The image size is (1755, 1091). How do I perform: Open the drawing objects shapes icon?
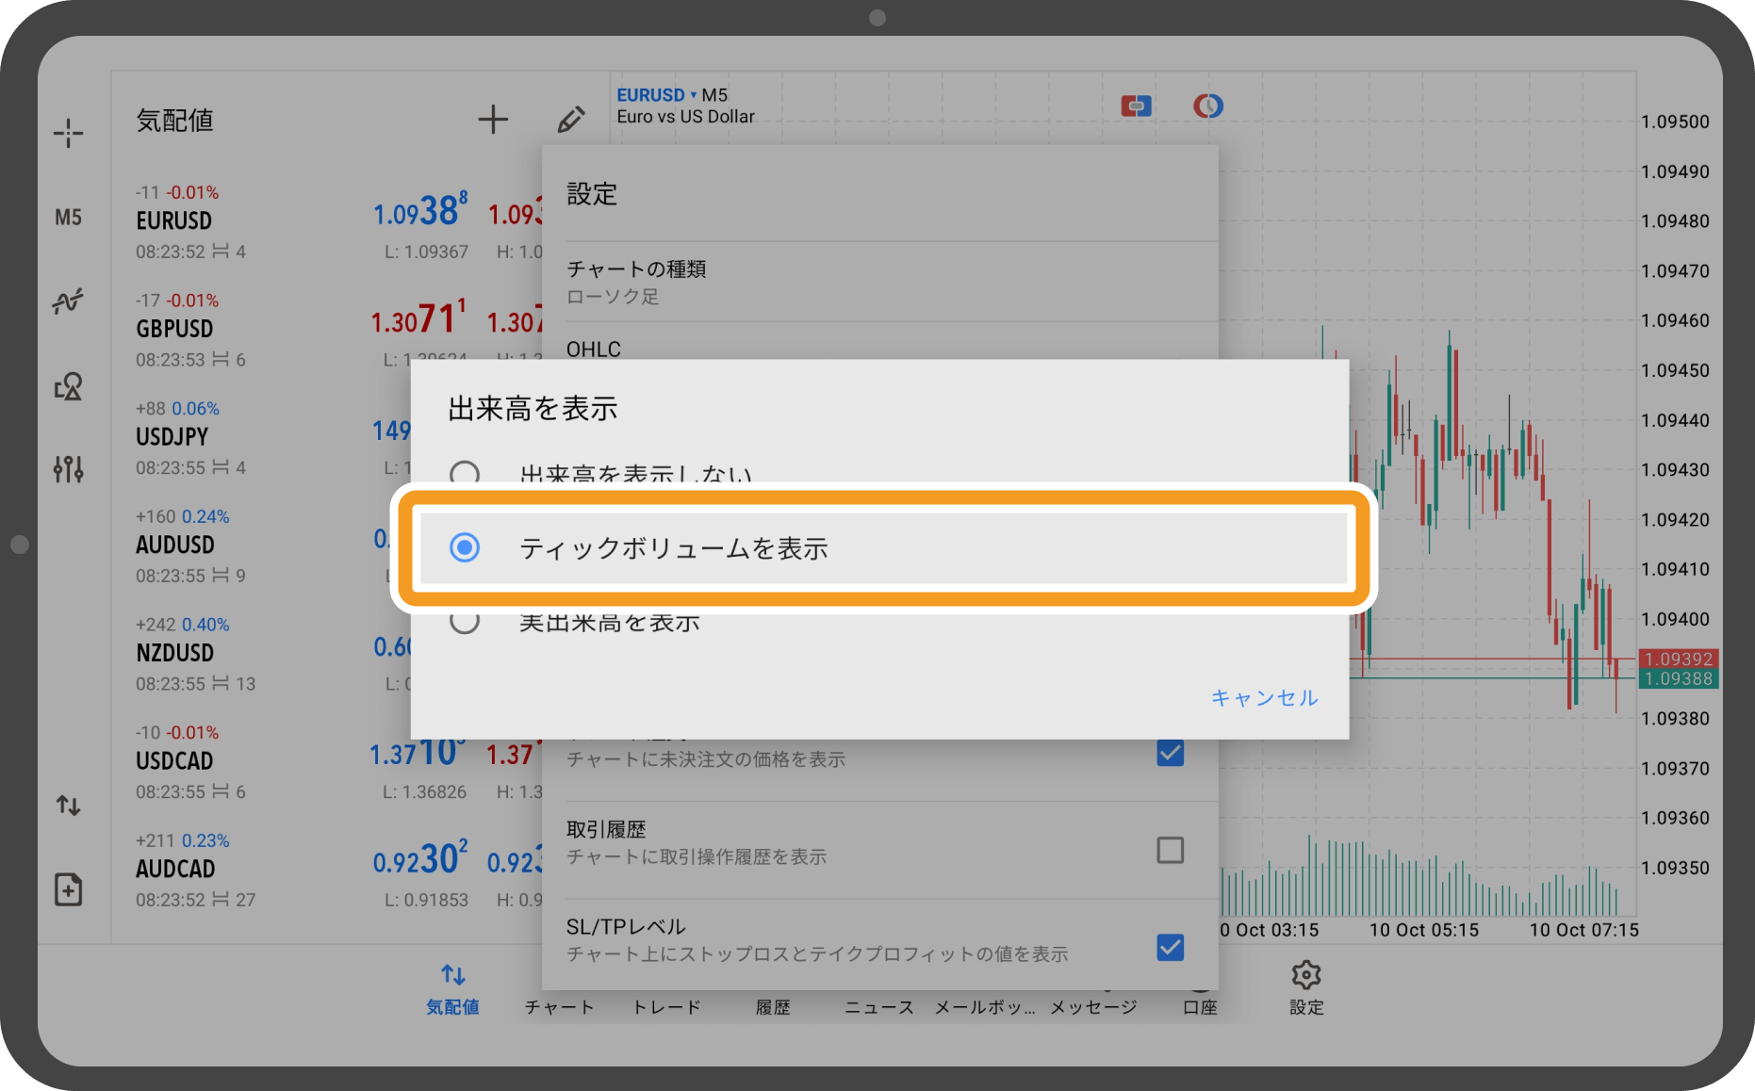pos(68,386)
